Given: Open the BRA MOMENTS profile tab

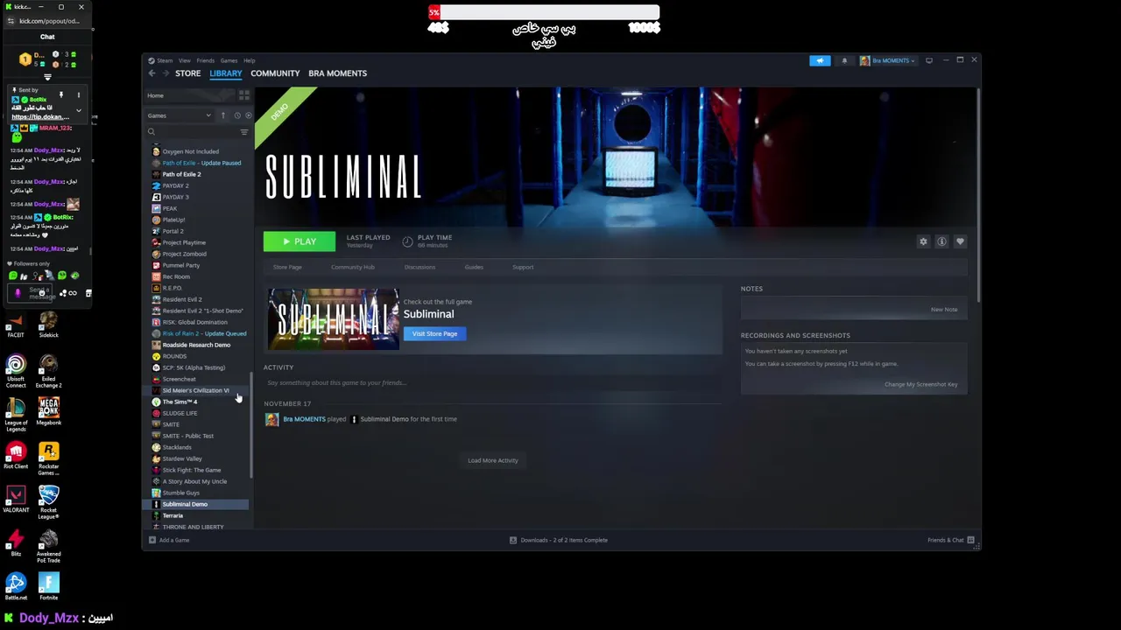Looking at the screenshot, I should pos(337,73).
